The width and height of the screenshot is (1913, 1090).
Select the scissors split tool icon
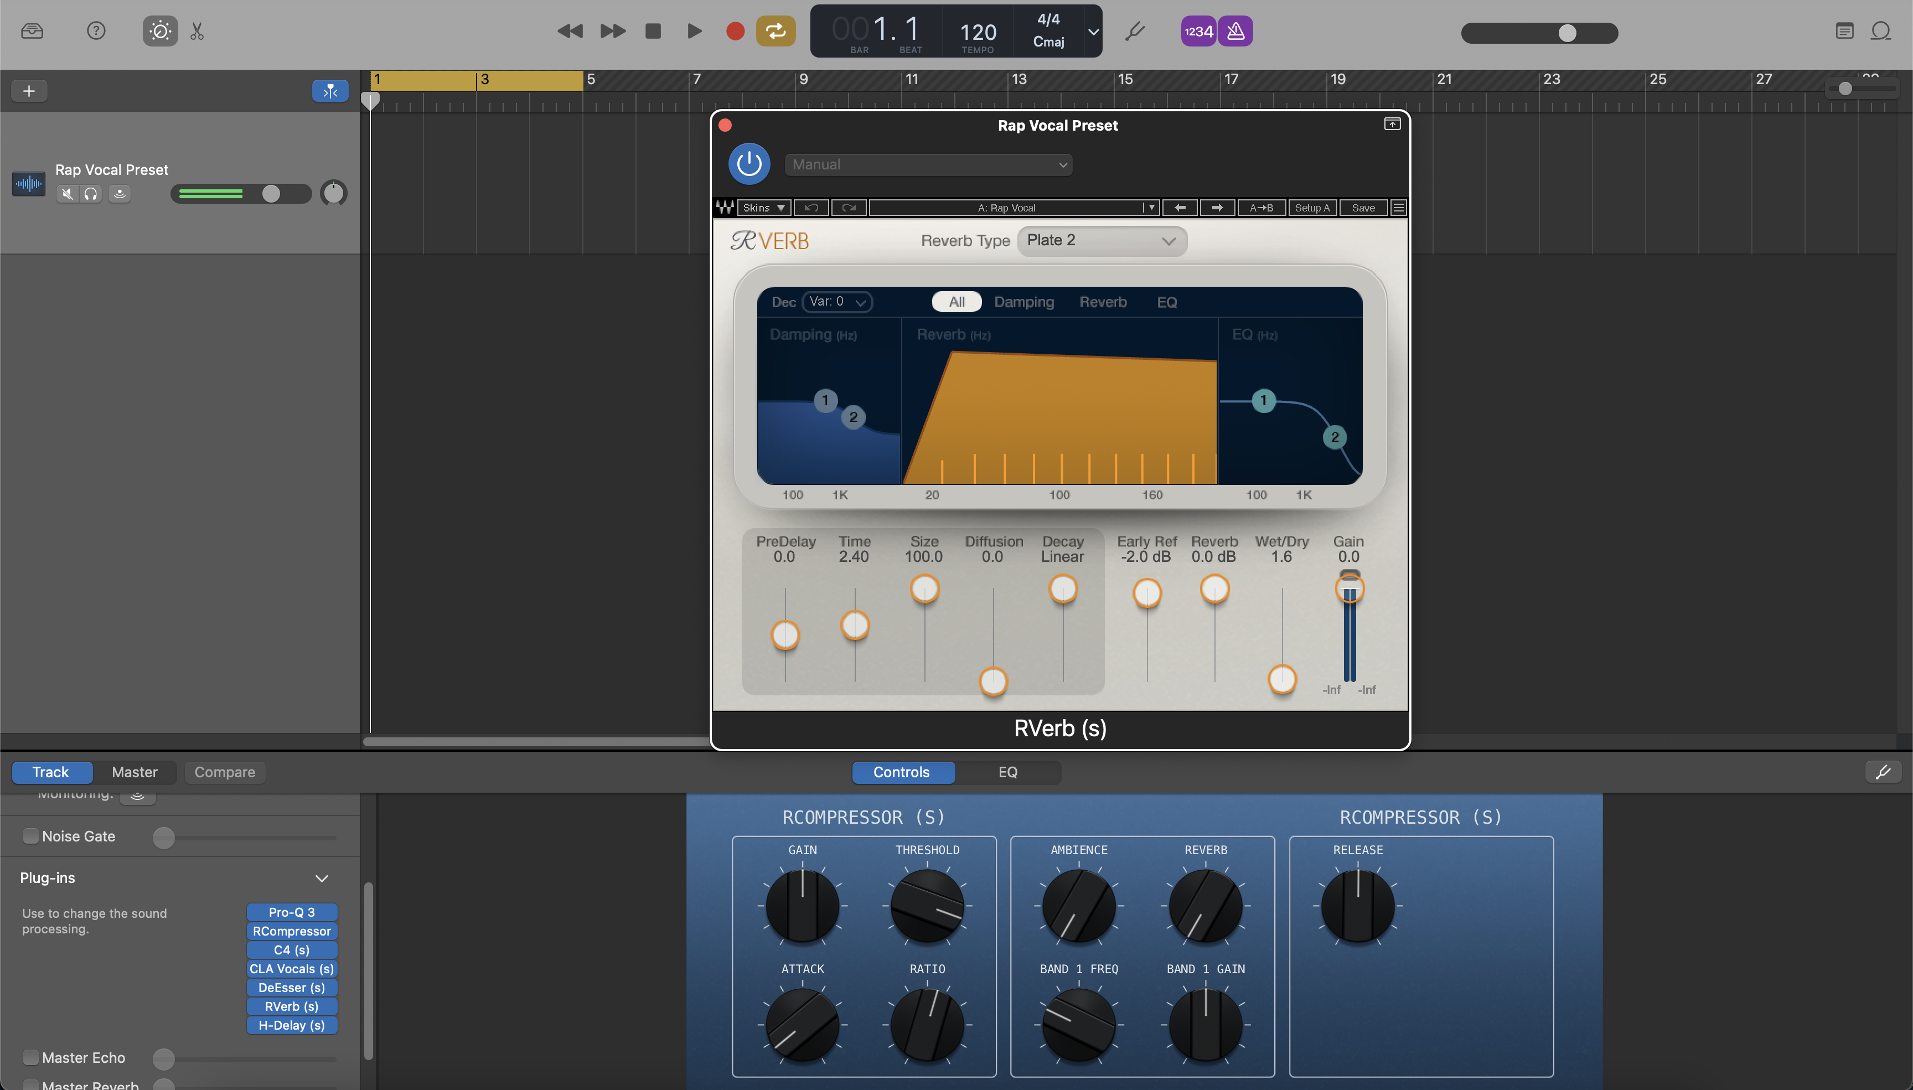pyautogui.click(x=197, y=30)
